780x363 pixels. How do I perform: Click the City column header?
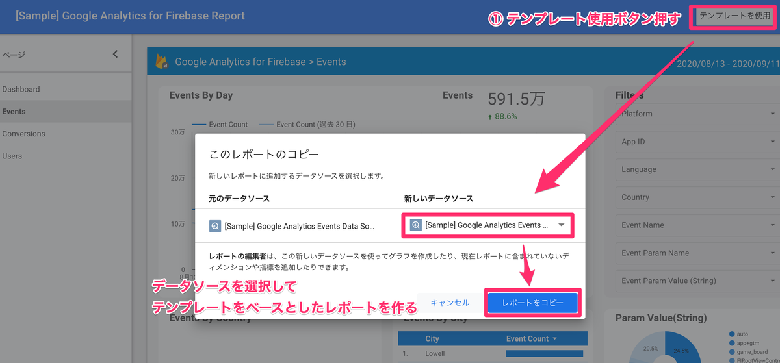tap(432, 338)
